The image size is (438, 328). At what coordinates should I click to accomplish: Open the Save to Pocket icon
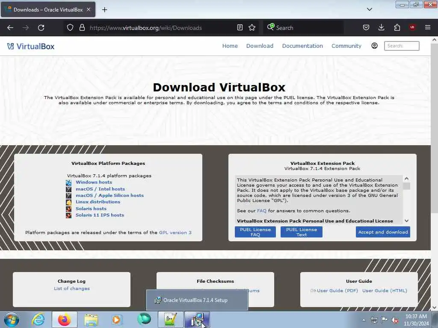pos(366,28)
